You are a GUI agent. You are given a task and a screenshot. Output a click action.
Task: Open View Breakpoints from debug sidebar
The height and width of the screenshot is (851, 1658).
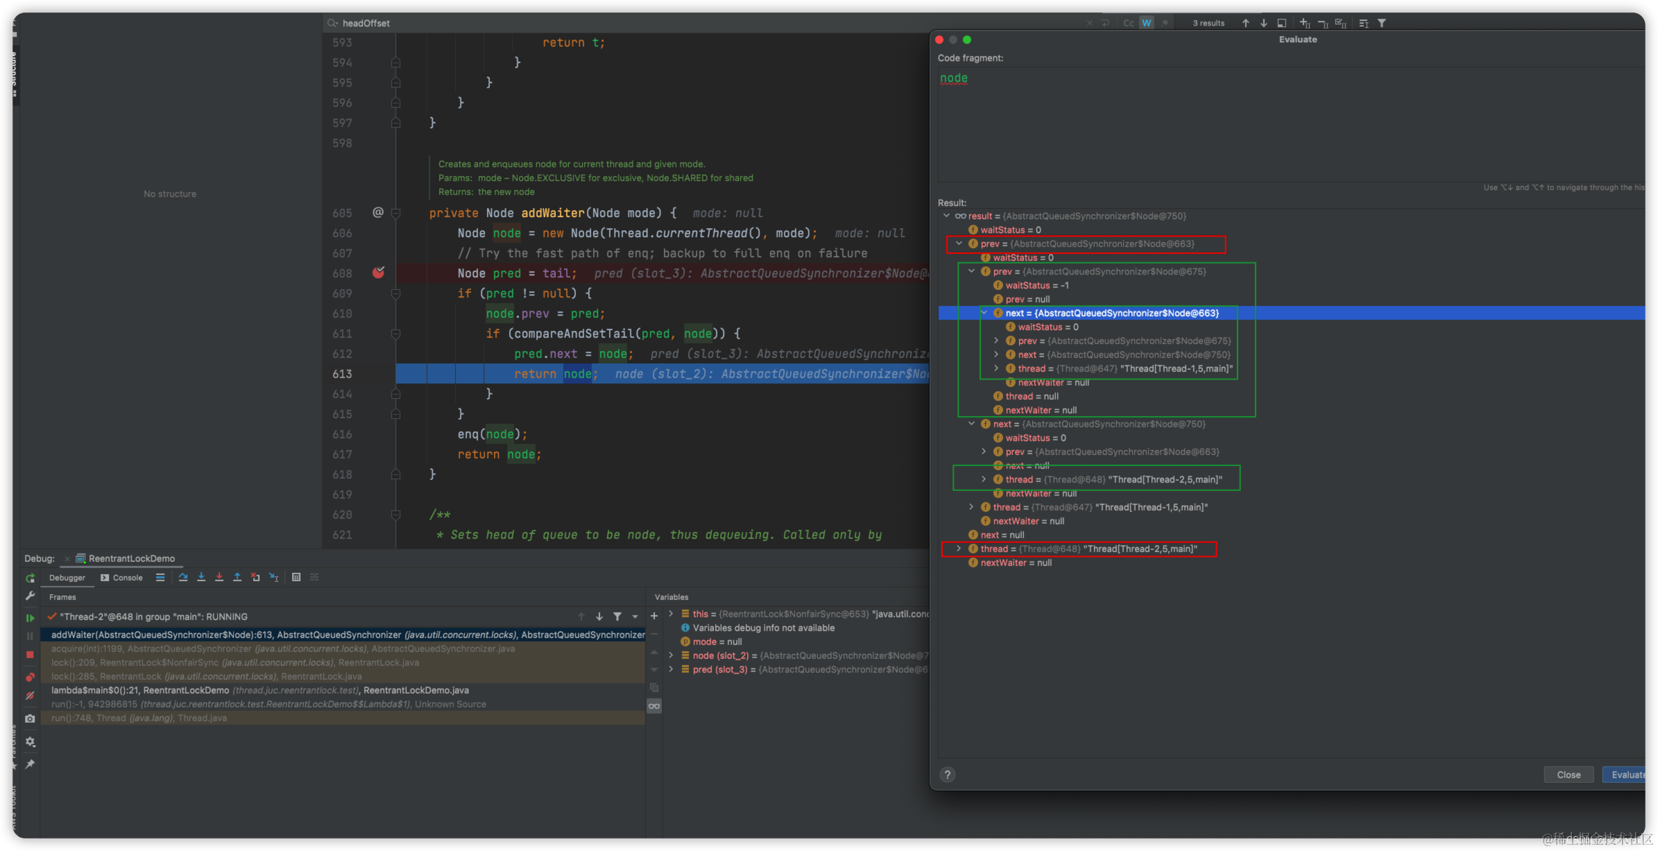tap(30, 677)
